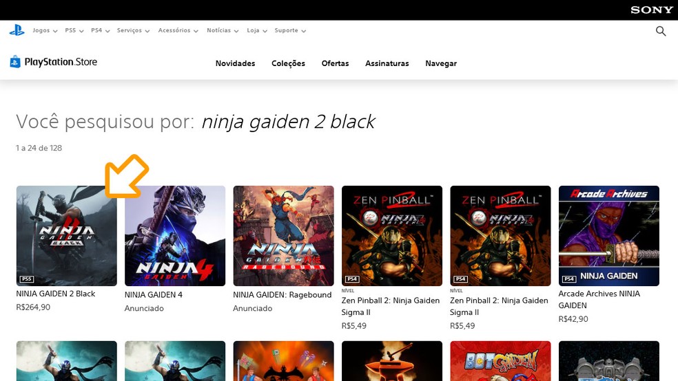Expand the Loja dropdown menu
The image size is (678, 381).
(x=257, y=31)
